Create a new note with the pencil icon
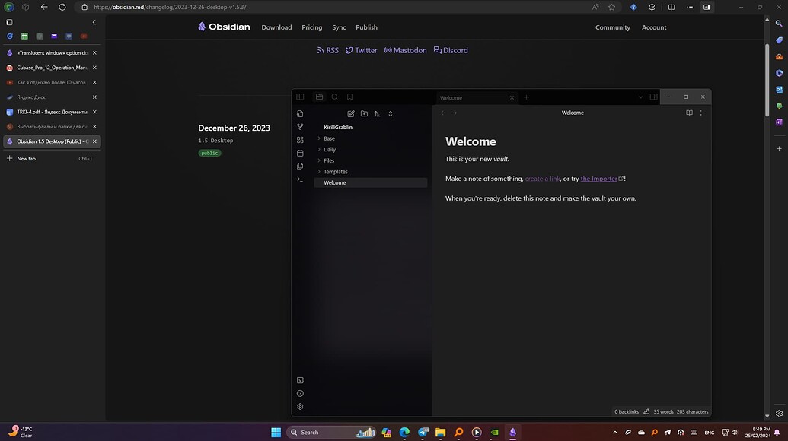The image size is (788, 441). 351,113
